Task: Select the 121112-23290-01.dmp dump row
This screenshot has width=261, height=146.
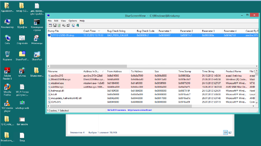Action: coord(153,35)
